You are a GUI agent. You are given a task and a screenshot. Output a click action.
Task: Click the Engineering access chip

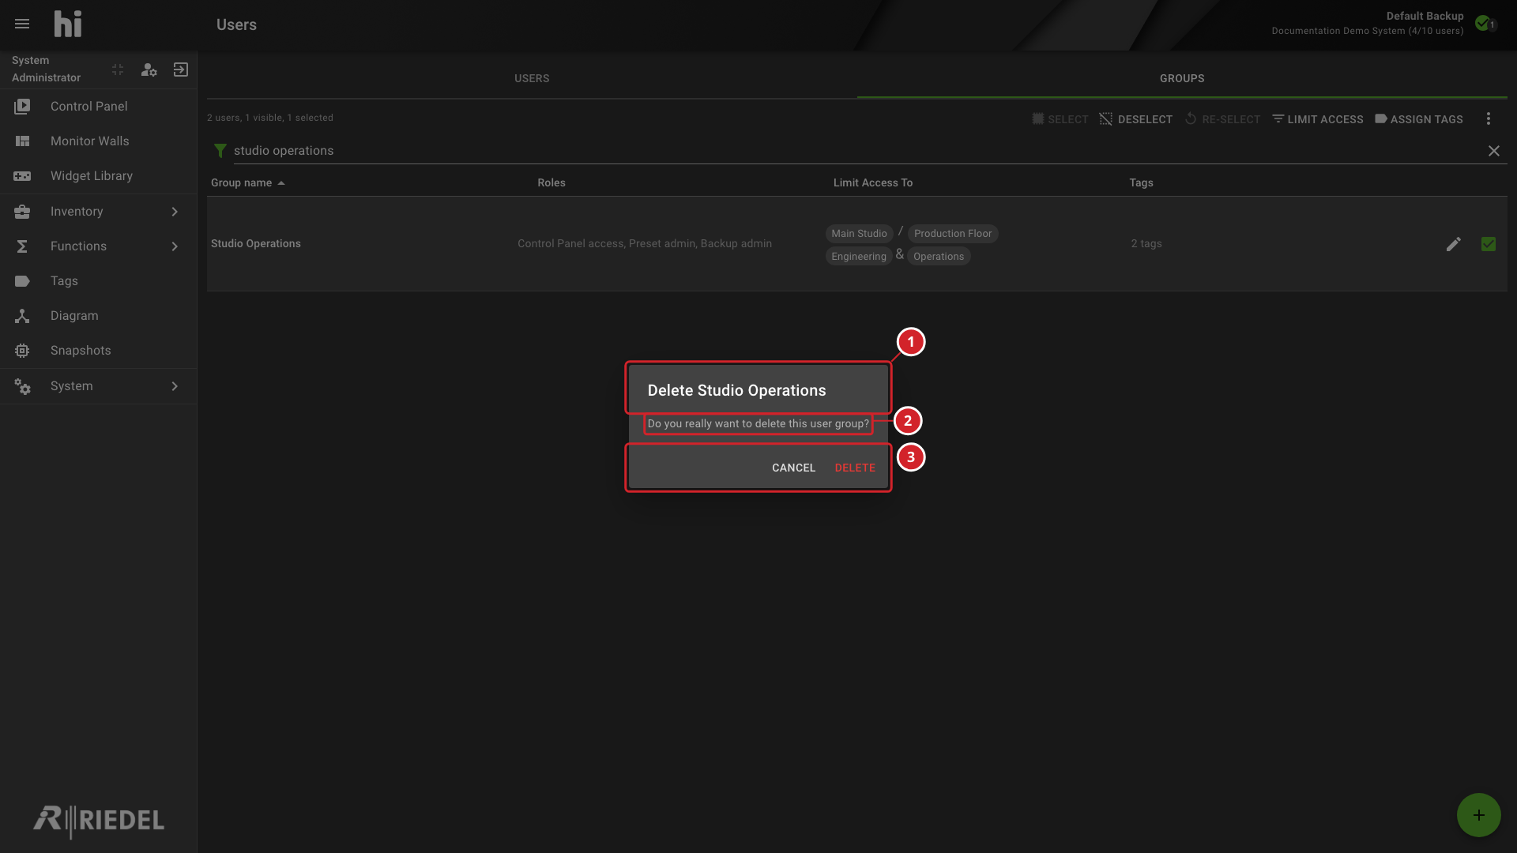(859, 257)
